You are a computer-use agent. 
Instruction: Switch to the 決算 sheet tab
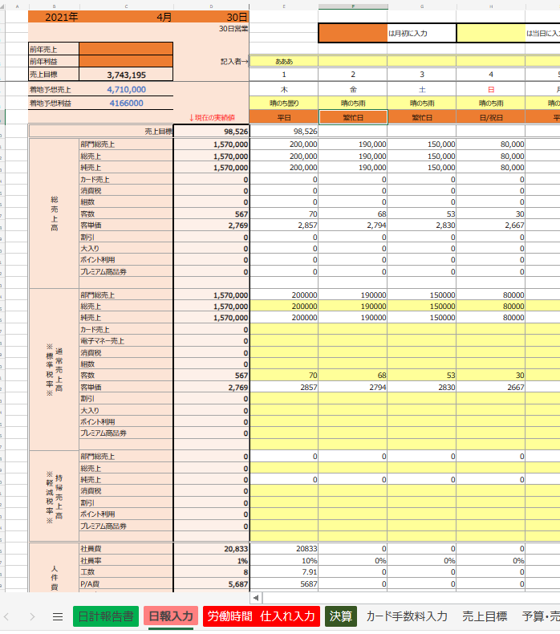tap(340, 616)
